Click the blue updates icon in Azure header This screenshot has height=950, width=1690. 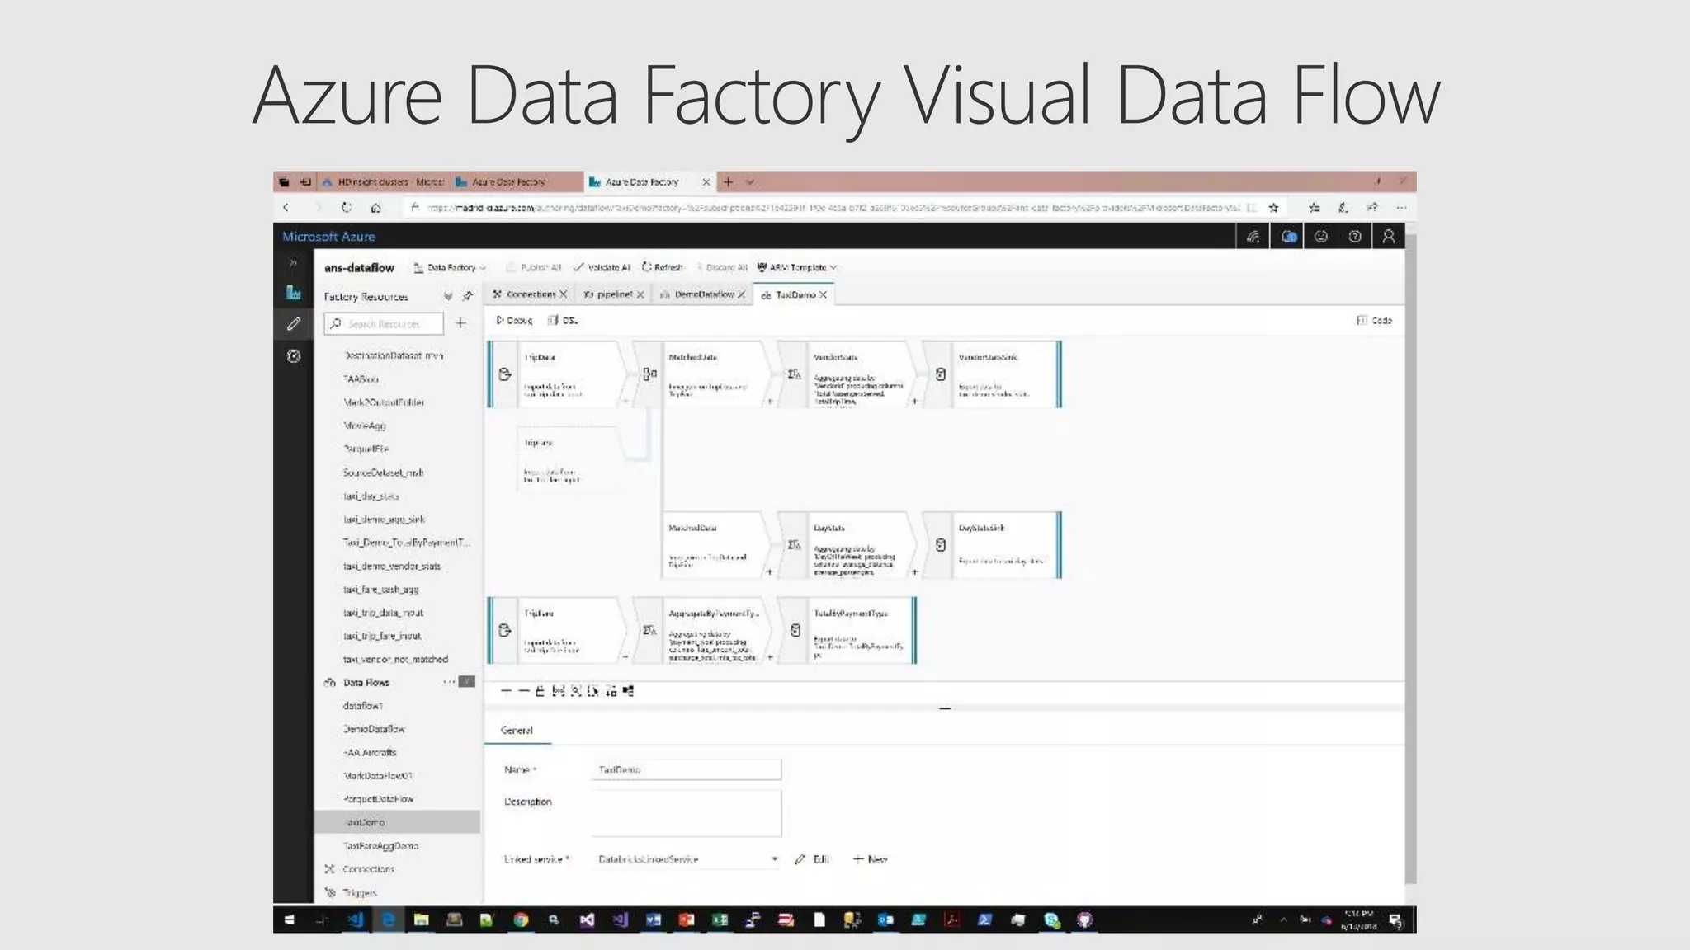tap(1288, 237)
